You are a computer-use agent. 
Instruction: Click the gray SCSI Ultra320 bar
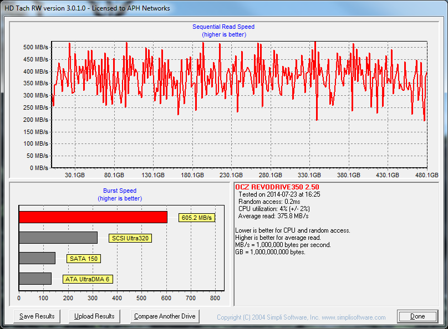tap(58, 238)
